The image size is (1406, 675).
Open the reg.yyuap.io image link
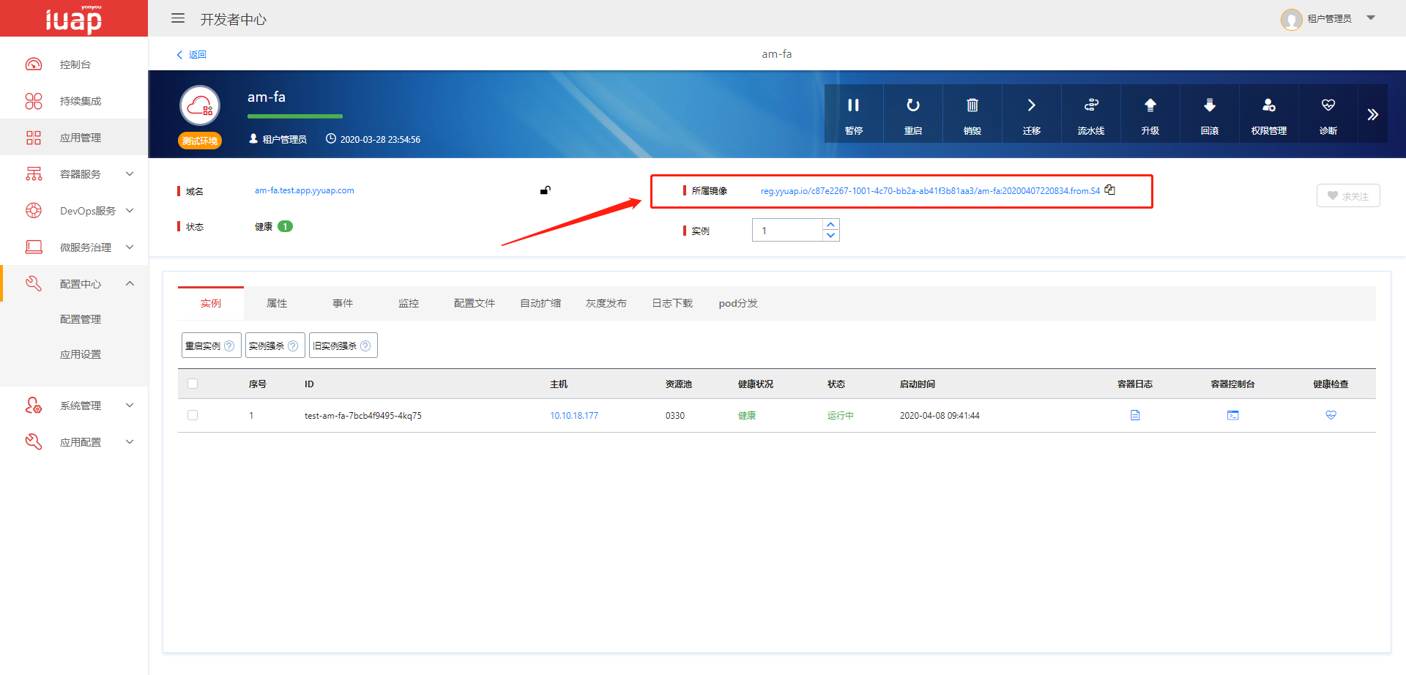click(930, 191)
